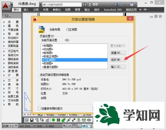This screenshot has height=130, width=166.
Task: Toggle infer constraints crosshair status icon
Action: point(64,126)
